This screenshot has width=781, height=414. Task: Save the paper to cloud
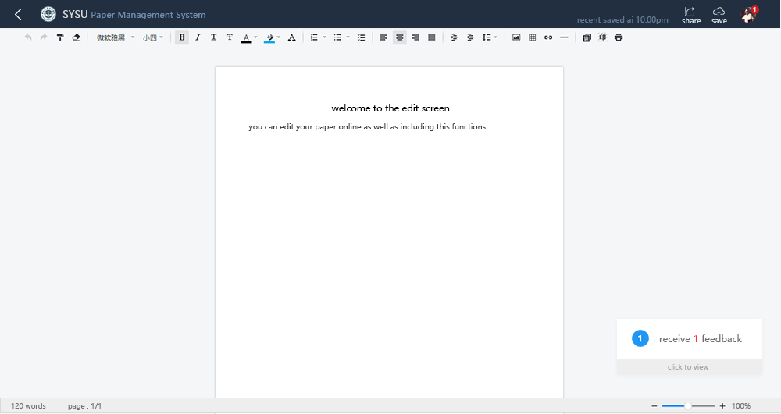click(719, 16)
